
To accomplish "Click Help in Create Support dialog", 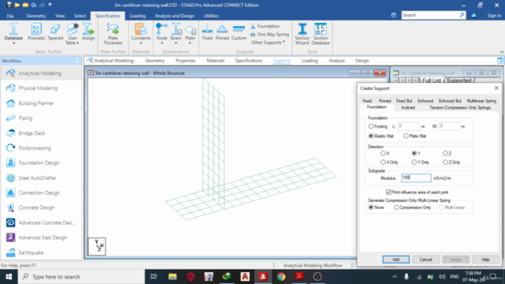I will tap(485, 260).
